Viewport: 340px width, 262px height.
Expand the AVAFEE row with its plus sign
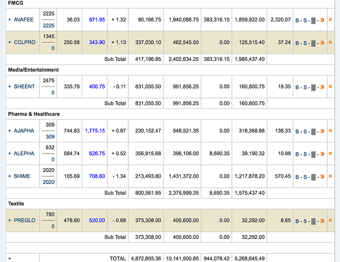coord(9,19)
